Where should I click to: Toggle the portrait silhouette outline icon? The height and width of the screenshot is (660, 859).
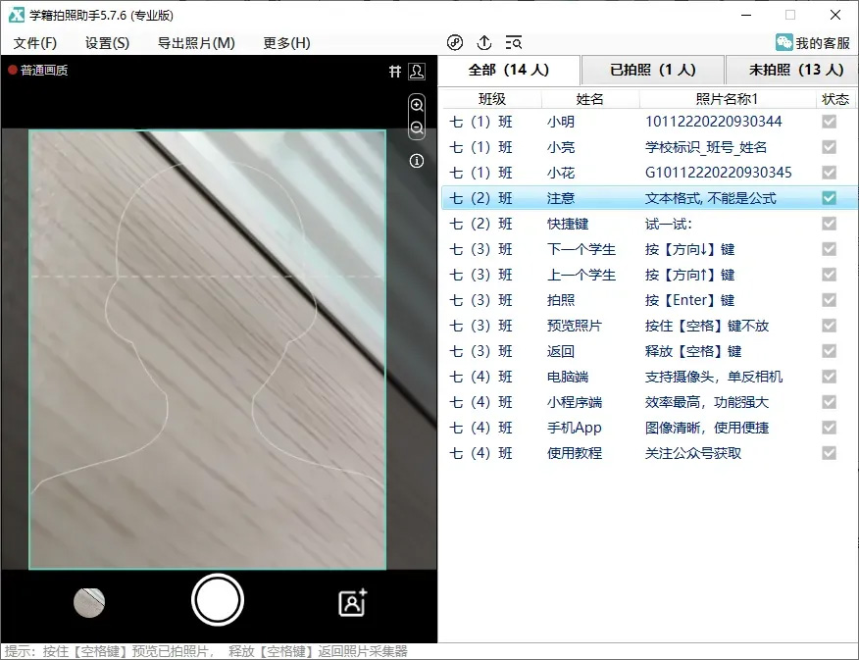[417, 71]
